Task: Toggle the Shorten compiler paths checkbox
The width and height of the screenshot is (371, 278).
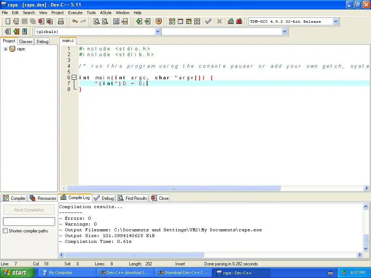Action: [5, 231]
